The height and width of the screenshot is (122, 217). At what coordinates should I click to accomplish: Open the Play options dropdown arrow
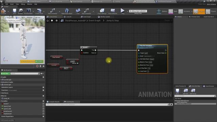(127, 11)
